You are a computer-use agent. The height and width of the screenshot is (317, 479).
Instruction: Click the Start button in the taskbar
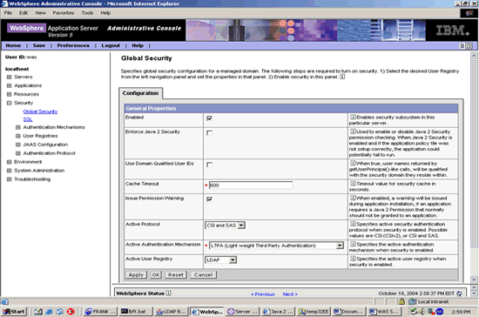tap(14, 312)
